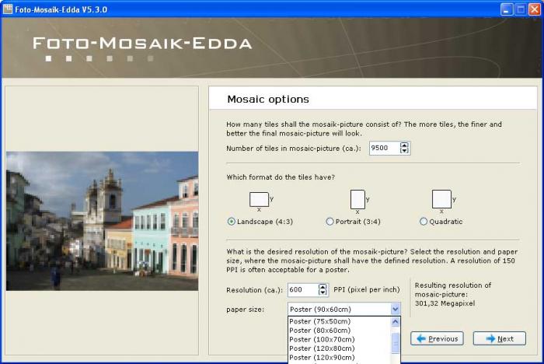Click the Foto-Mosaik-Edda title bar app icon

8,9
